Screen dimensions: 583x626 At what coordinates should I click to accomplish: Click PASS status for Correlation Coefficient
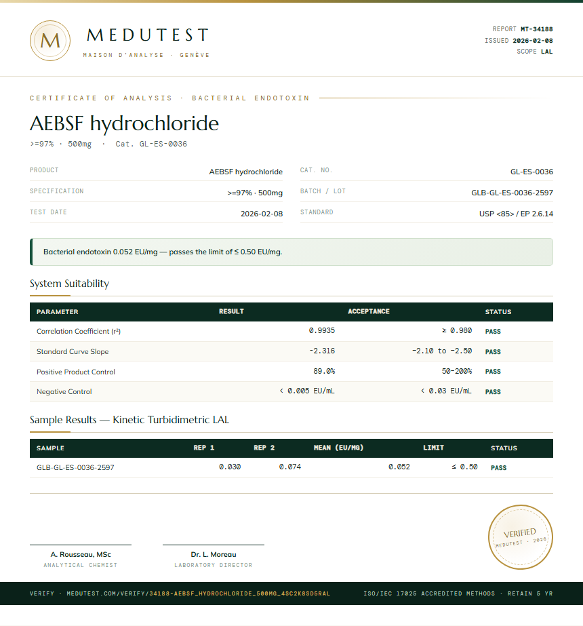[493, 332]
